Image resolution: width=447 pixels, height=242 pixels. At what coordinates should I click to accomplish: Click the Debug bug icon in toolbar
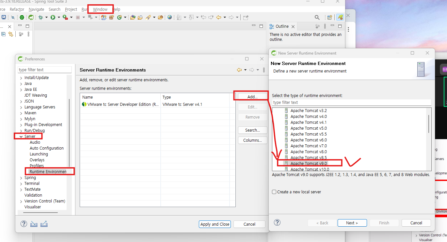[41, 17]
